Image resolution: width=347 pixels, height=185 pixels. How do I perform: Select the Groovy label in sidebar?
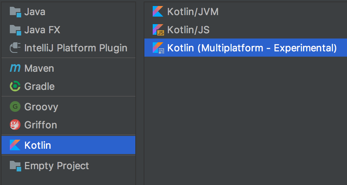(x=41, y=107)
